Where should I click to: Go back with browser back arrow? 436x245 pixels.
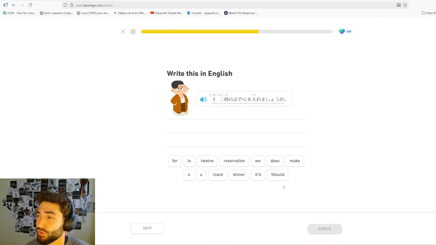click(x=14, y=5)
